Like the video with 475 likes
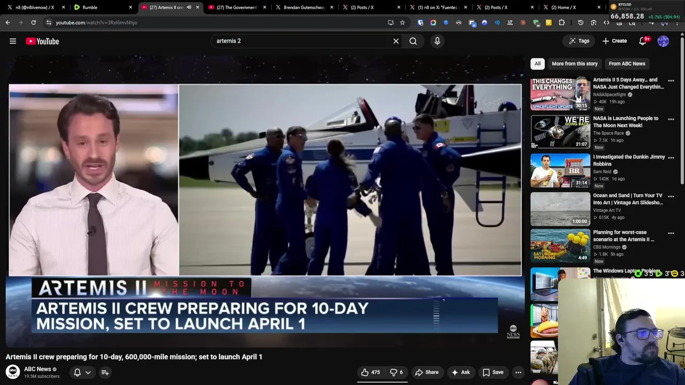The height and width of the screenshot is (385, 685). (370, 373)
